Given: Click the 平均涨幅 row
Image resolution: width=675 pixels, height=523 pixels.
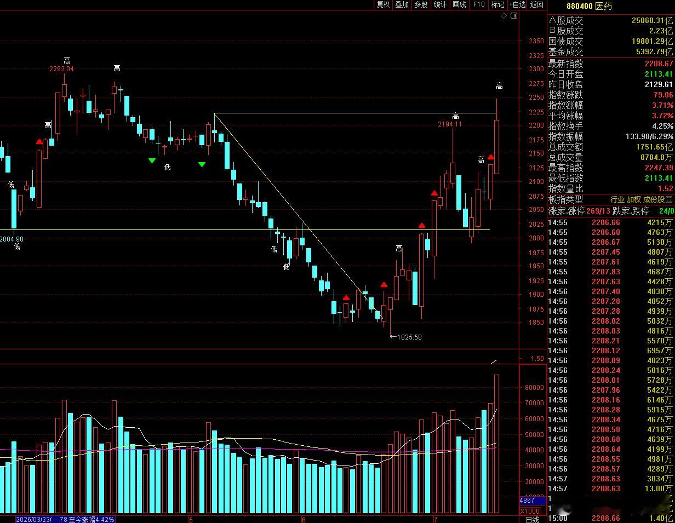Looking at the screenshot, I should click(x=611, y=116).
